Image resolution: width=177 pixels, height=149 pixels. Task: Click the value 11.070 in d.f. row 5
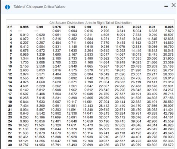(120, 47)
